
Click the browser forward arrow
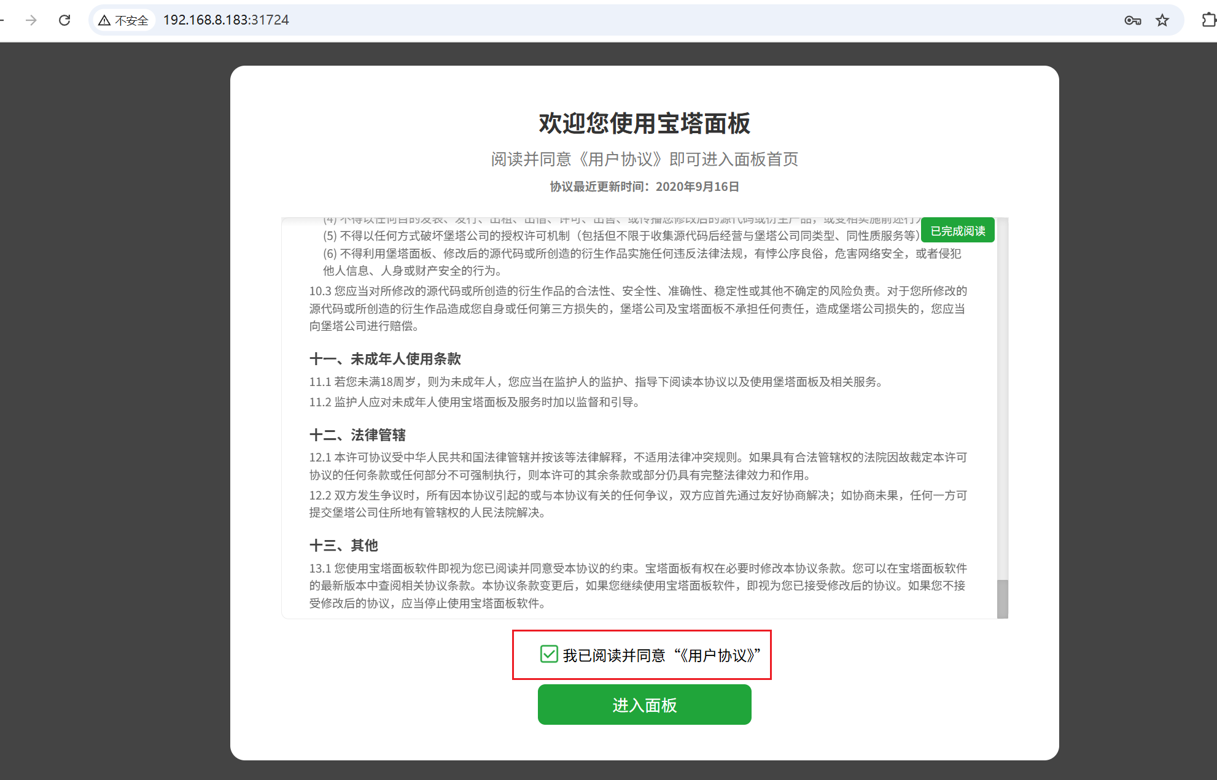point(31,20)
